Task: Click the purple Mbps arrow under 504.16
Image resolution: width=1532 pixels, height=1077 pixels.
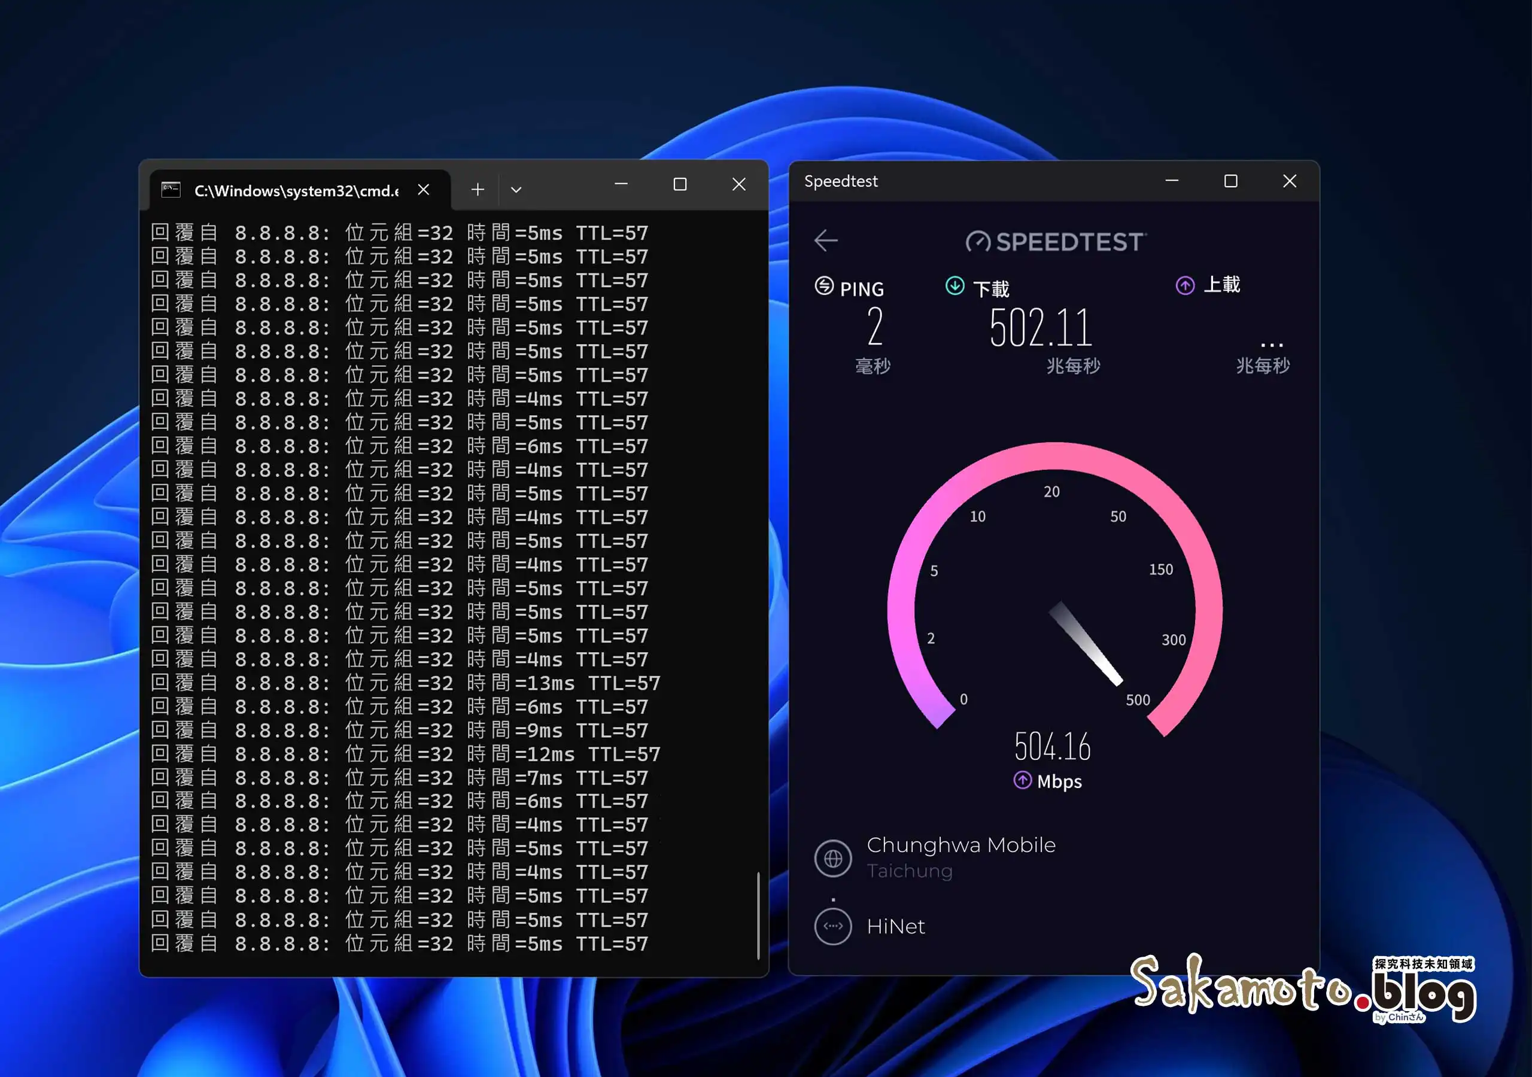Action: click(x=1023, y=781)
